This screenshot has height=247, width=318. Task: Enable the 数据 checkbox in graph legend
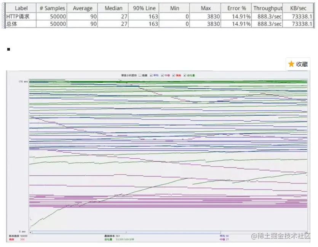140,75
